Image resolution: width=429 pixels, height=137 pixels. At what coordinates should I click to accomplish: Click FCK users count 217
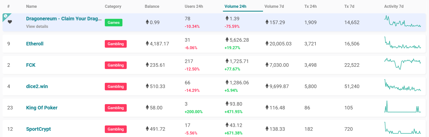point(189,61)
